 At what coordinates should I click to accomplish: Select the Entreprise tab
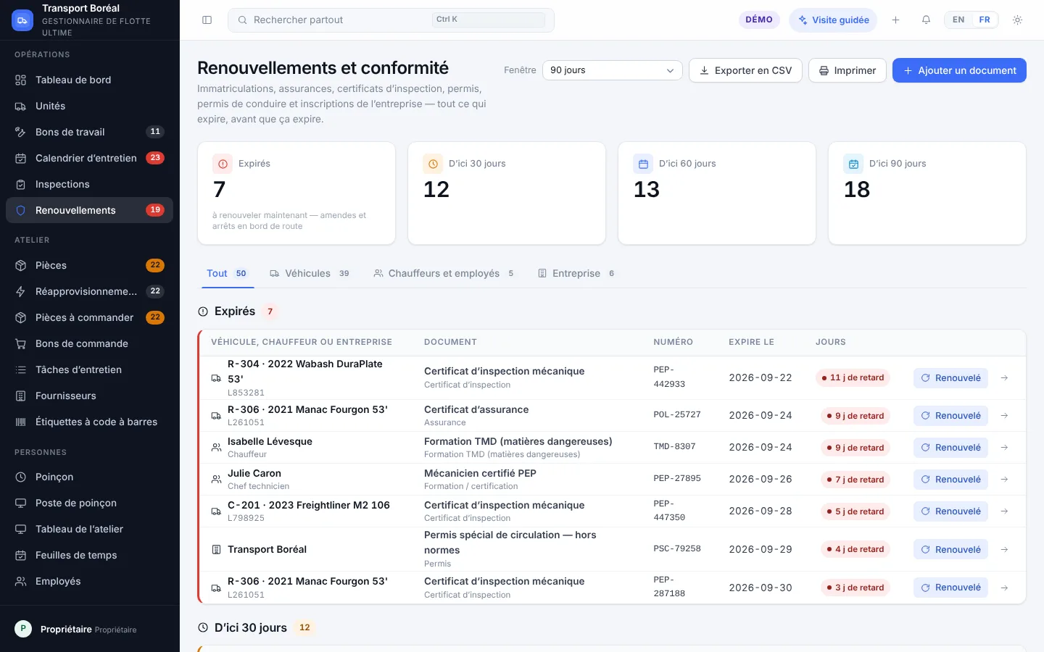(x=576, y=274)
